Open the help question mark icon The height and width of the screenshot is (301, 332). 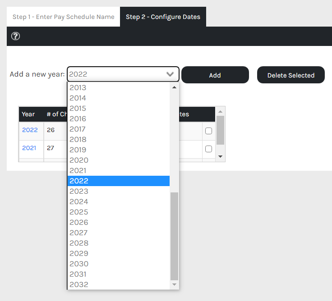pyautogui.click(x=15, y=36)
